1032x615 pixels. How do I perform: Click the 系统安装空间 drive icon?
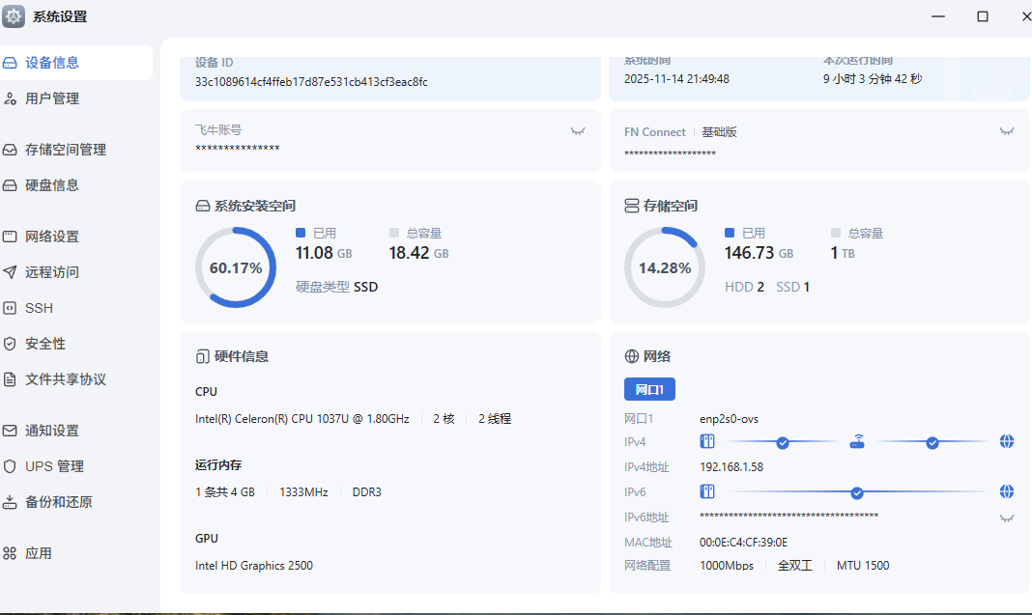(203, 206)
